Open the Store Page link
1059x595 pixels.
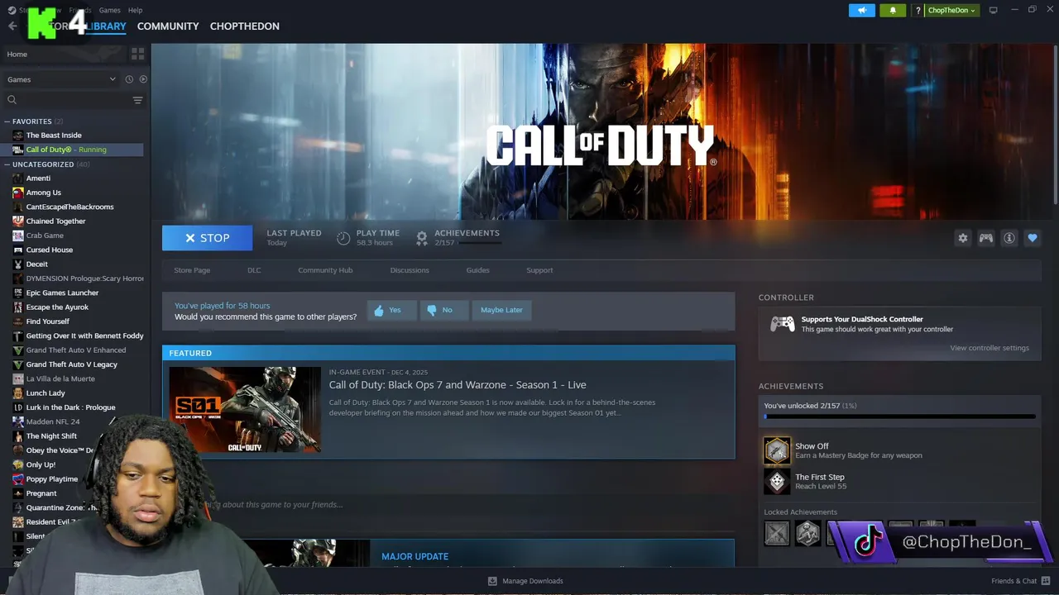pyautogui.click(x=192, y=270)
